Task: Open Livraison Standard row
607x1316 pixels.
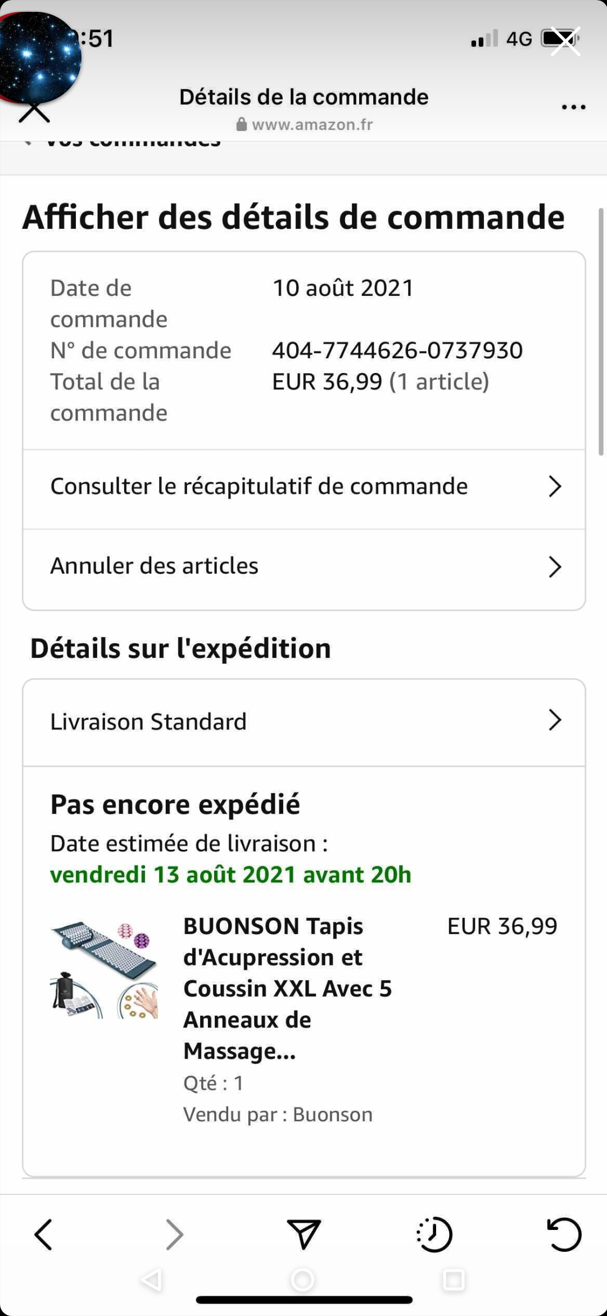Action: click(304, 722)
